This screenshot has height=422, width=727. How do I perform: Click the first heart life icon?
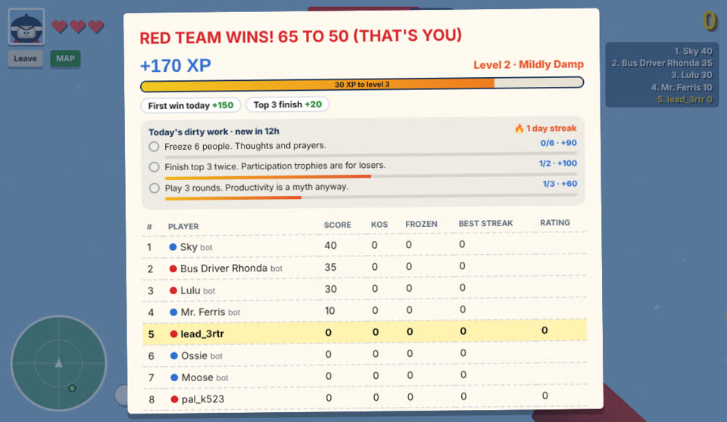[59, 27]
